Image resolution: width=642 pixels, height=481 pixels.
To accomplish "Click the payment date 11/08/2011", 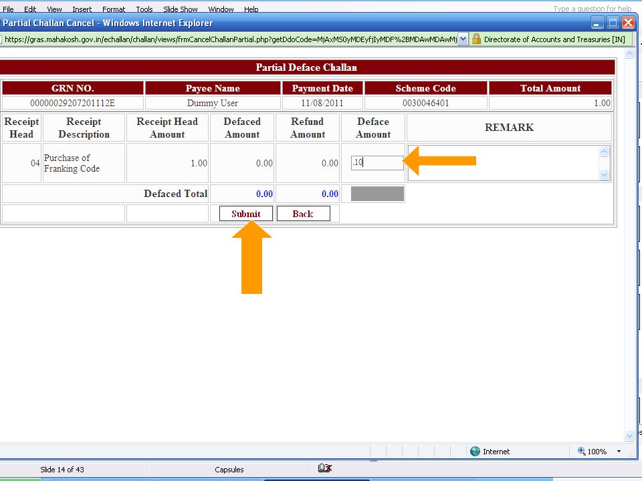I will (322, 103).
